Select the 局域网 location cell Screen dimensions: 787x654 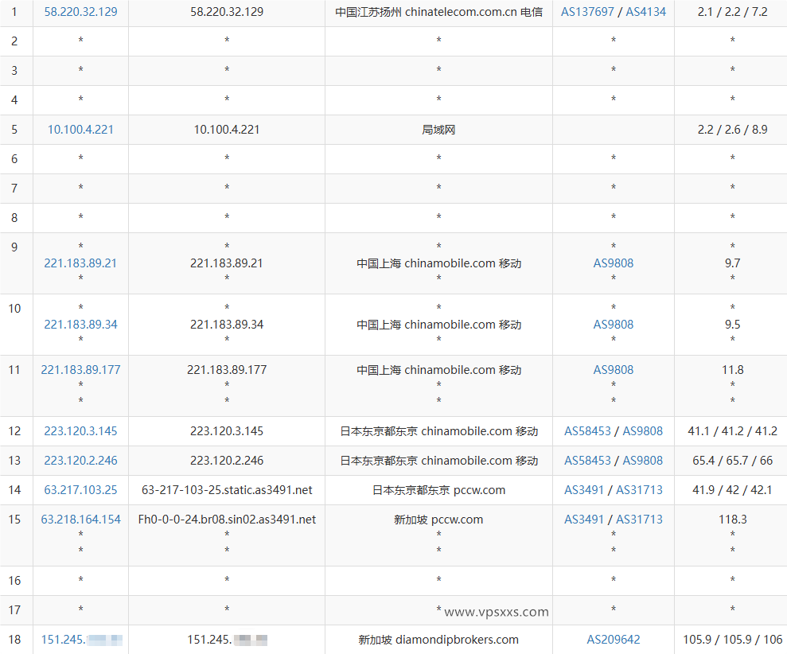click(438, 130)
